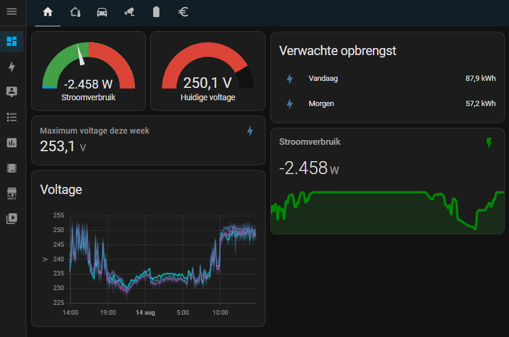Switch to the battery tab
509x337 pixels.
click(156, 12)
